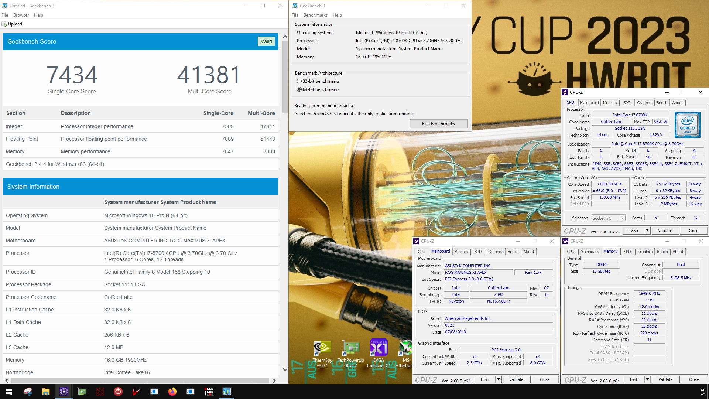Switch to Bench tab in top CPU-Z window
This screenshot has height=399, width=709.
pos(662,103)
